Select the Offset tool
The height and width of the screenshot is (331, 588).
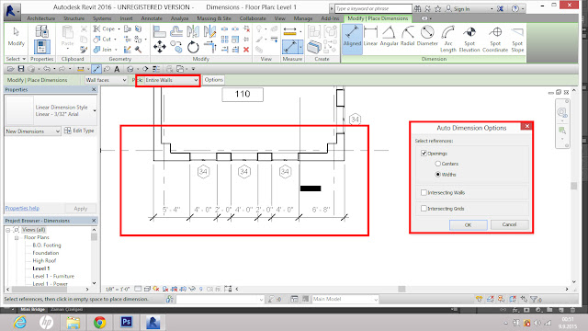tap(176, 31)
